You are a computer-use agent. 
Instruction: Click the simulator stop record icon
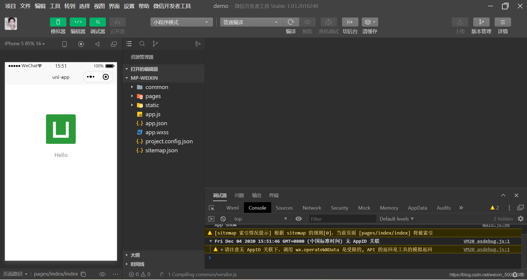click(x=81, y=44)
